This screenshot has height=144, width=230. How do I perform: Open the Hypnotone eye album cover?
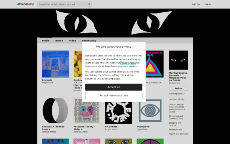click(150, 111)
